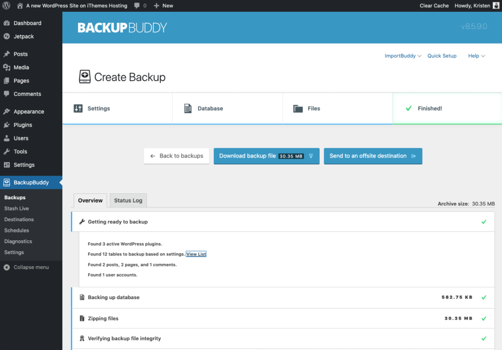Open BackupBuddy Settings submenu item

click(14, 253)
